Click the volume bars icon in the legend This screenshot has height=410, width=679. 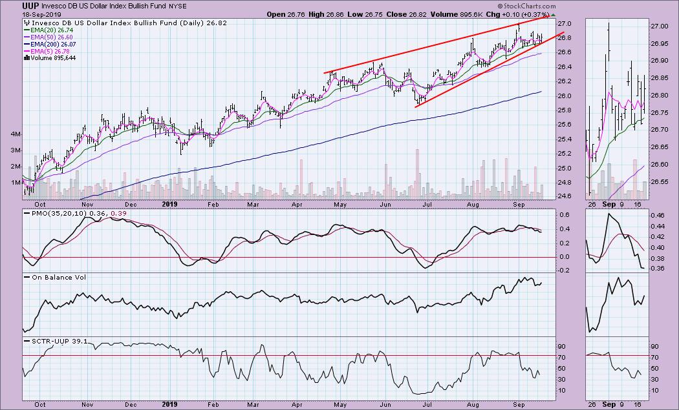click(27, 58)
